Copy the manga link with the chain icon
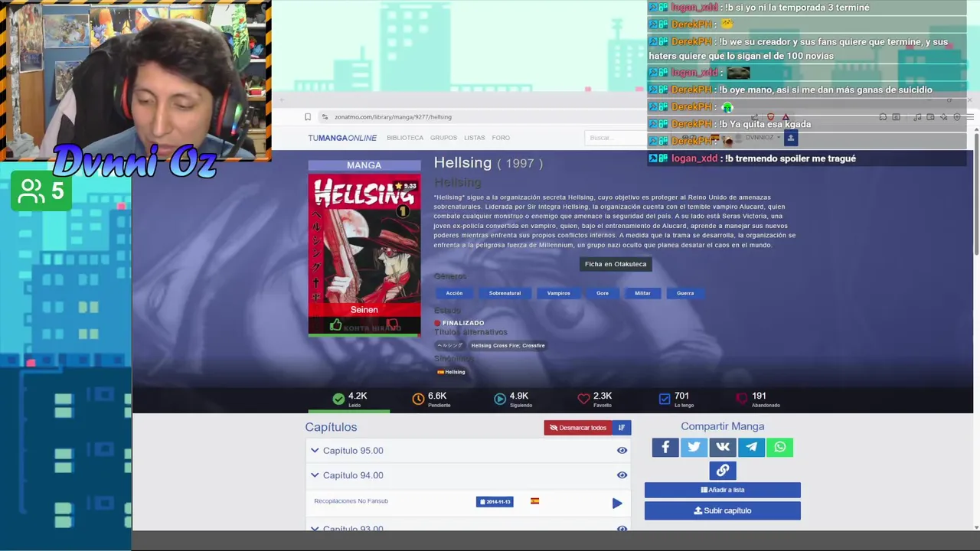980x551 pixels. [723, 470]
